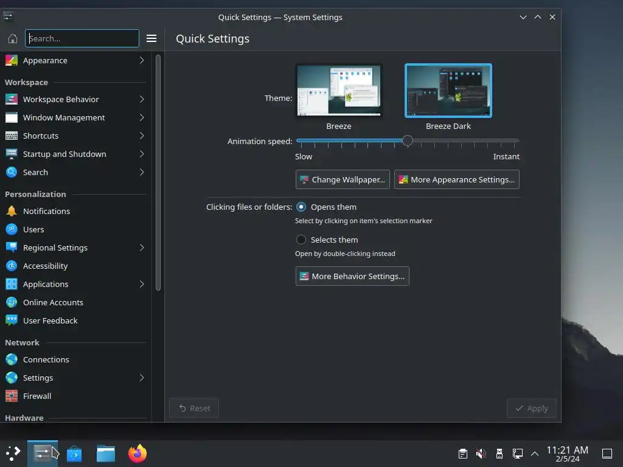Open the Accessibility settings entry
This screenshot has width=623, height=467.
coord(75,266)
